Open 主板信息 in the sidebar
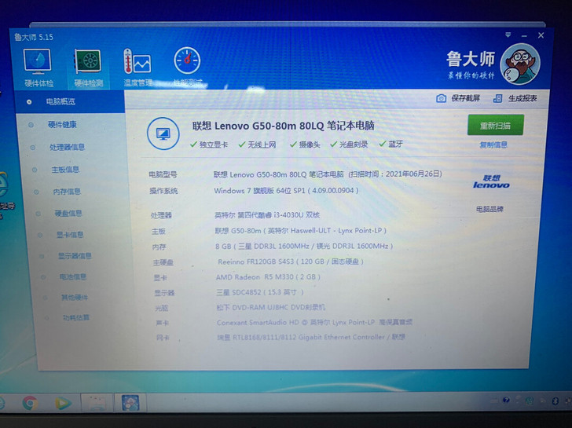572x428 pixels. (x=65, y=170)
